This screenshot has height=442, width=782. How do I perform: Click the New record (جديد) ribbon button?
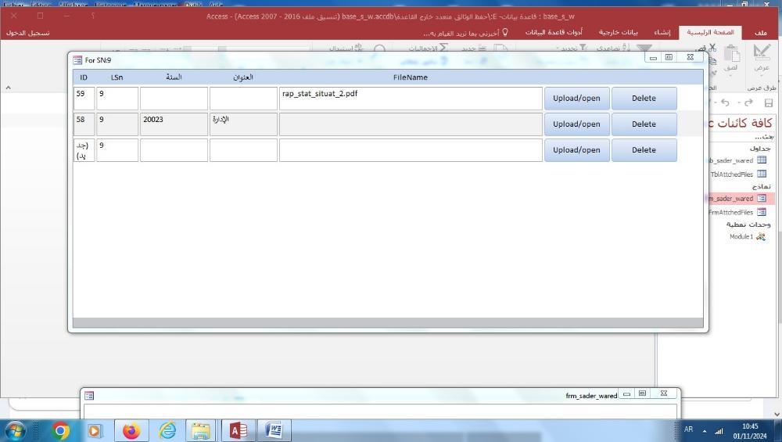pyautogui.click(x=474, y=48)
